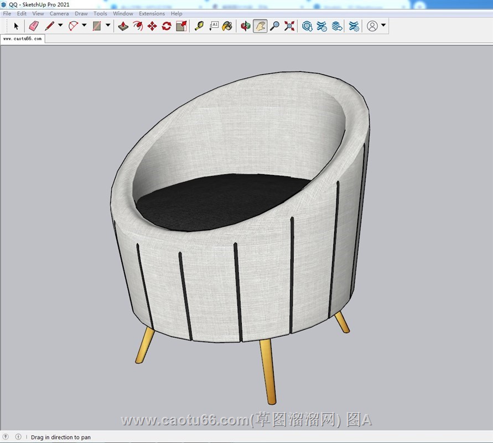Screen dimensions: 493x443
Task: Open the File menu
Action: point(7,13)
